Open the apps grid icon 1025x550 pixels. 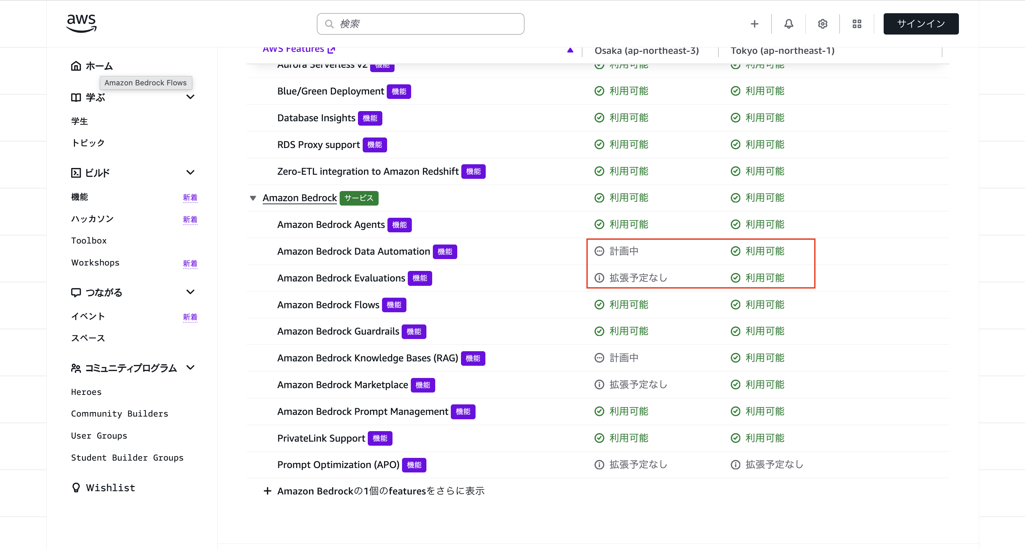[857, 24]
